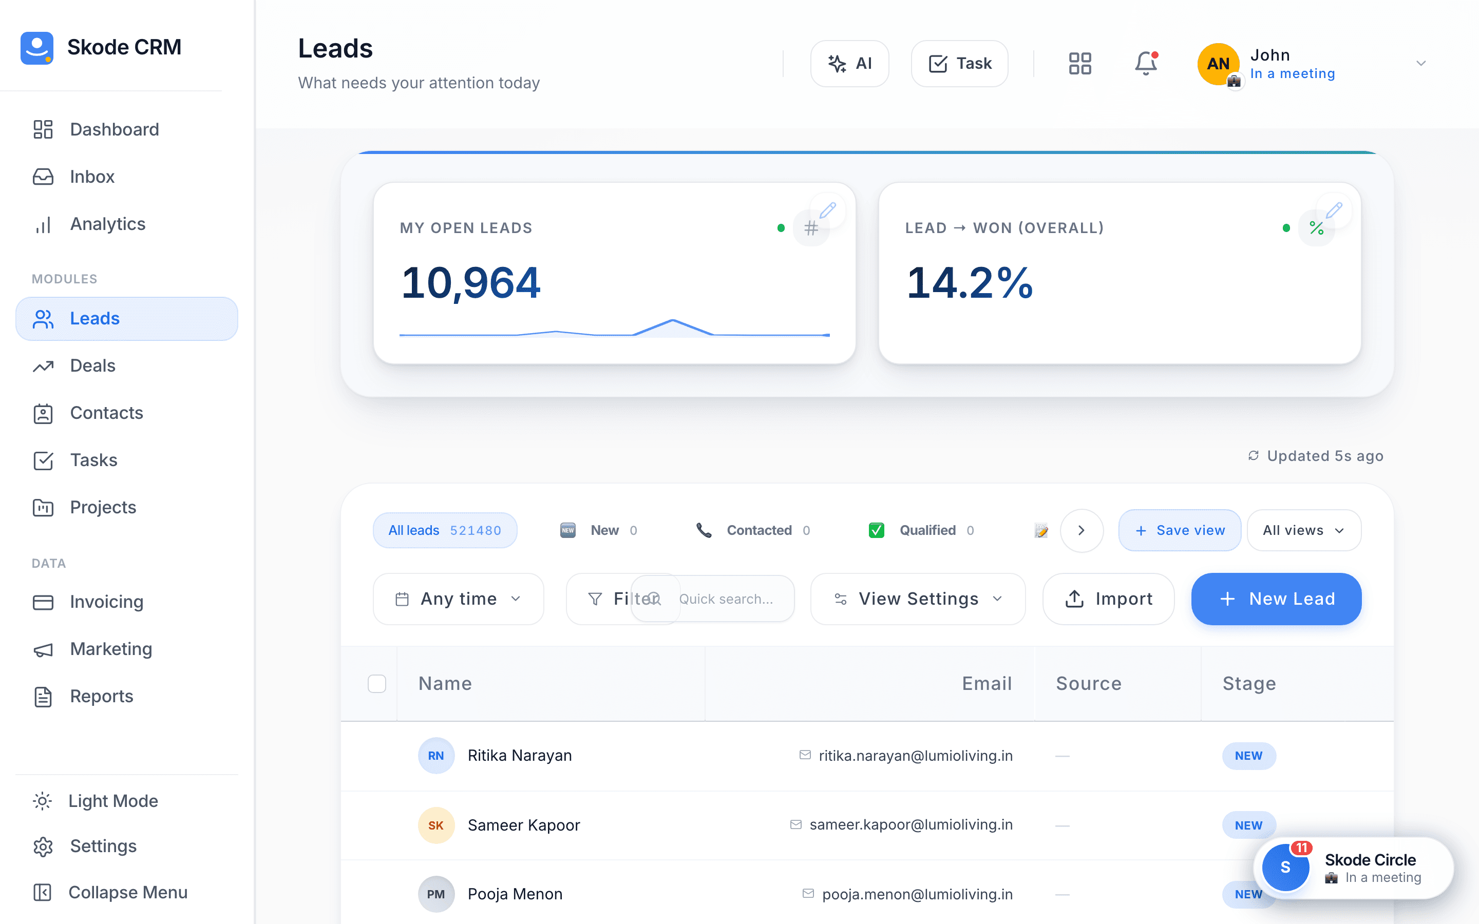Click Save view button
This screenshot has width=1479, height=924.
click(x=1180, y=530)
